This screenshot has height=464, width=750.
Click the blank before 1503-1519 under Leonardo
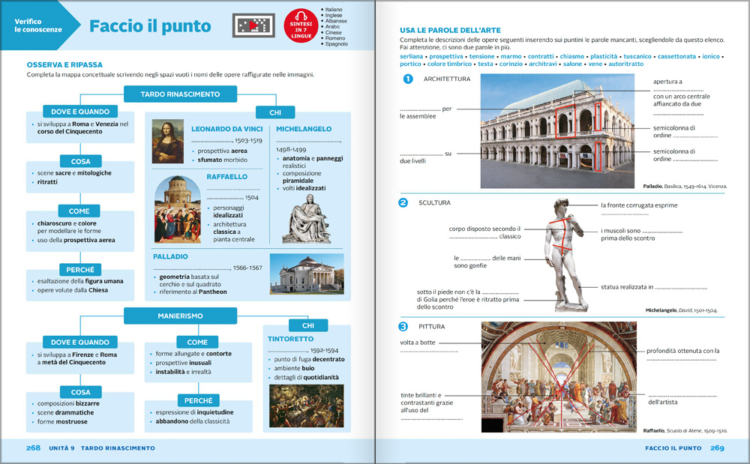[x=212, y=141]
